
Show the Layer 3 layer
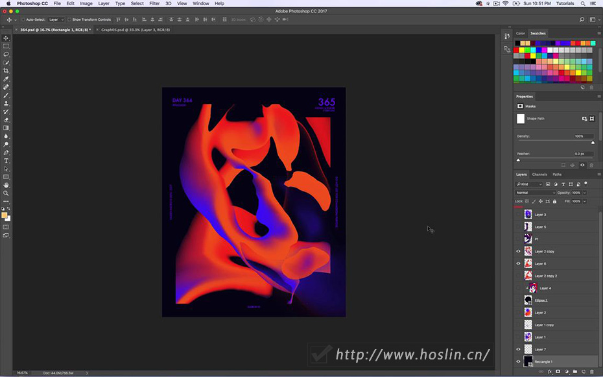point(518,215)
